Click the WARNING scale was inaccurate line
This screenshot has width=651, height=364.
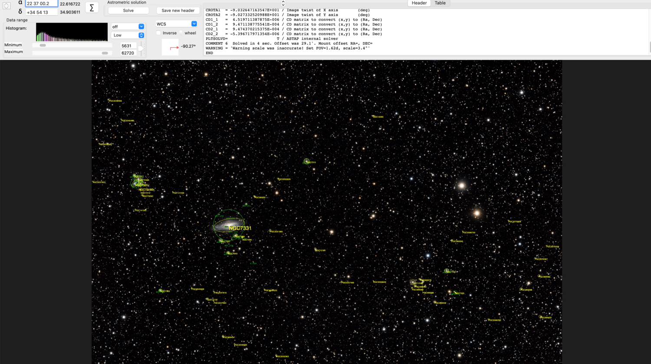(288, 48)
